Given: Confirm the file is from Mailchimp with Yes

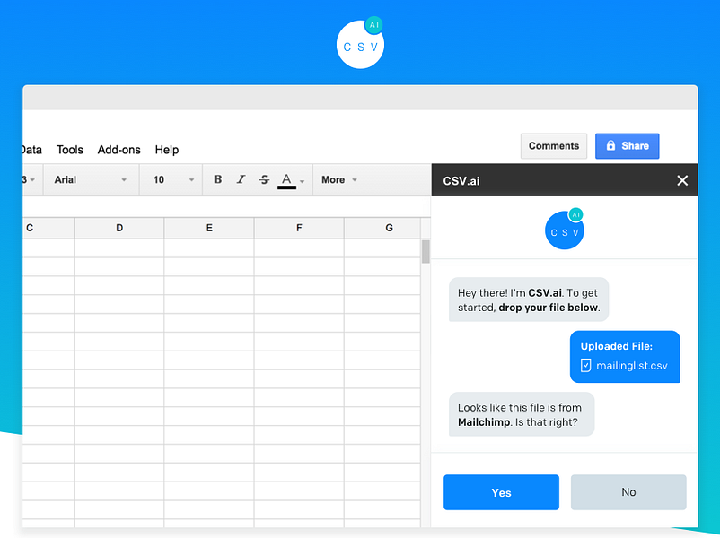Looking at the screenshot, I should point(501,492).
